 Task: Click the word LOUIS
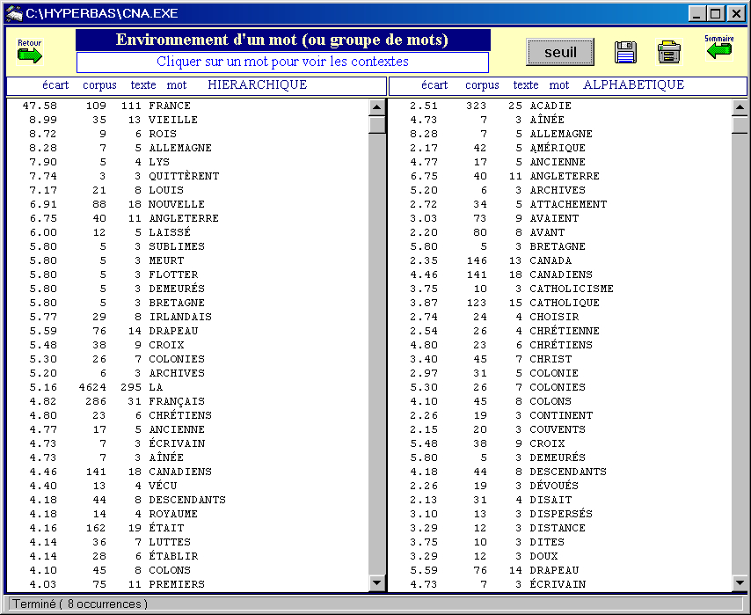166,190
